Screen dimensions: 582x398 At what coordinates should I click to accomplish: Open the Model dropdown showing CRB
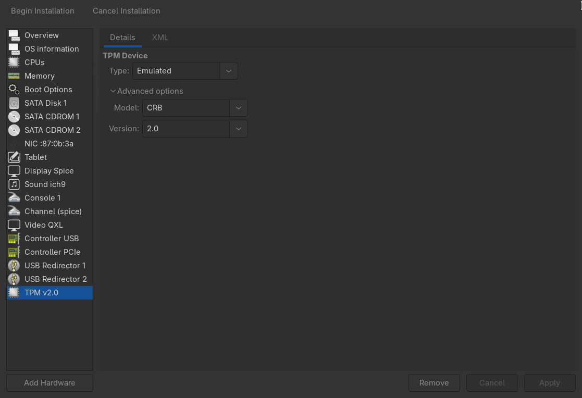click(238, 108)
